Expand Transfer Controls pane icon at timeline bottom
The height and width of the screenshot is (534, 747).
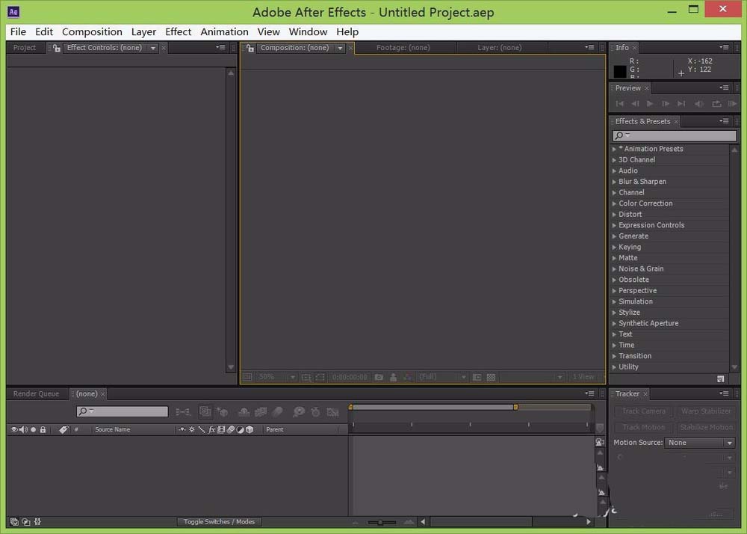pyautogui.click(x=26, y=521)
